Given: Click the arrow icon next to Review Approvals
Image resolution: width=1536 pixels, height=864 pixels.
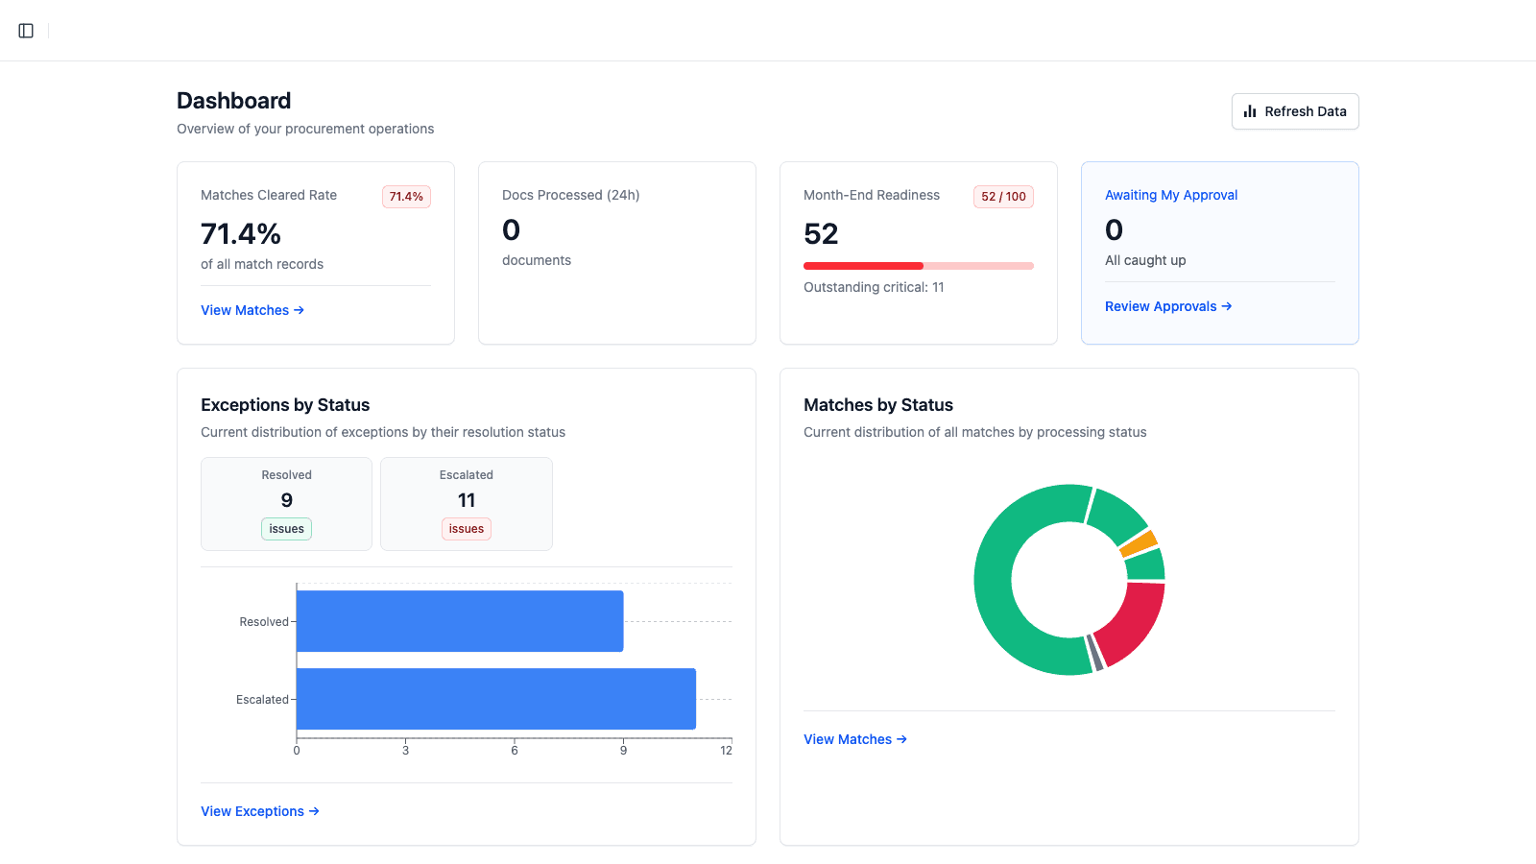Looking at the screenshot, I should pos(1228,306).
